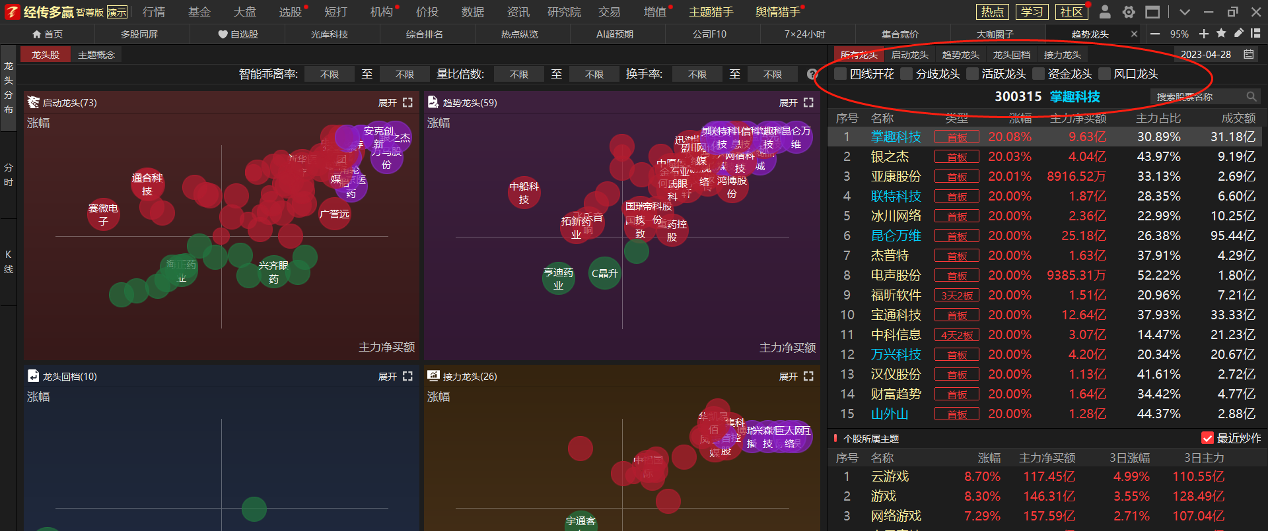Enable the 四线开花 checkbox

click(x=841, y=74)
